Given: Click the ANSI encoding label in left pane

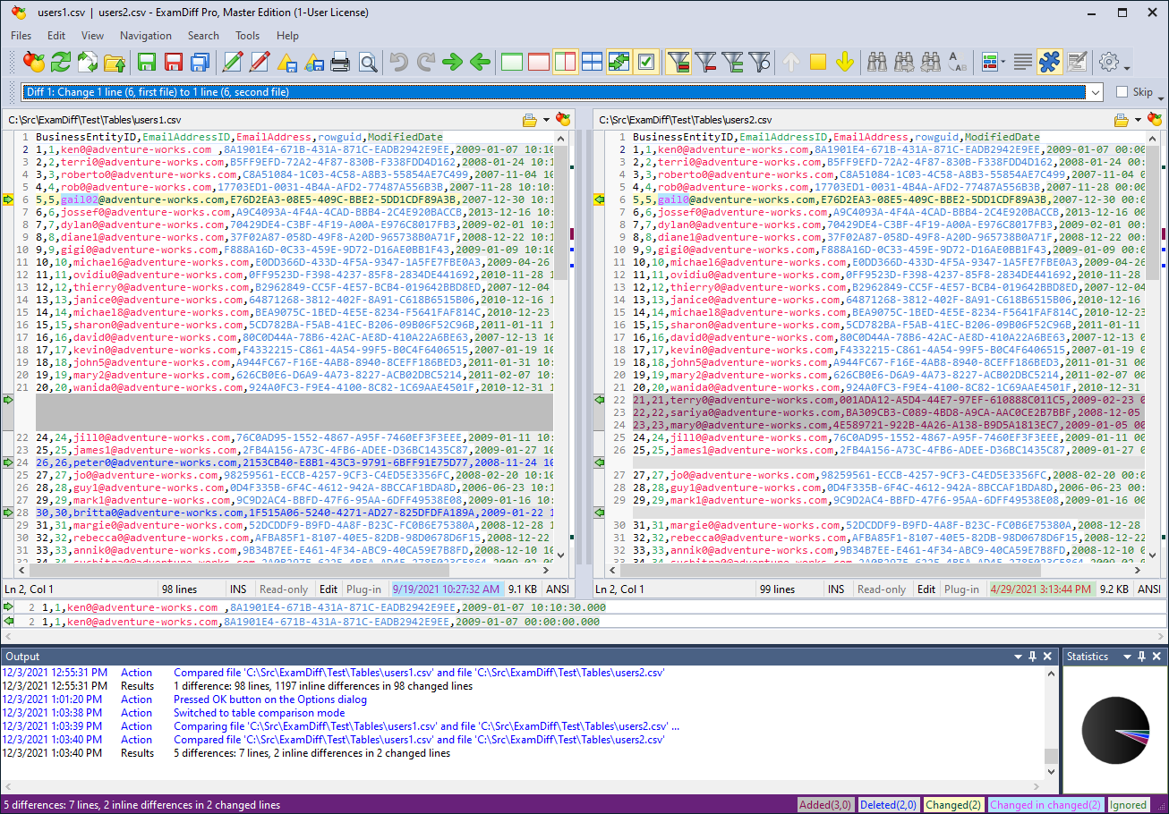Looking at the screenshot, I should [558, 589].
